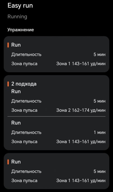Tap the orange marker beside last Run
113x192 pixels.
click(8, 162)
